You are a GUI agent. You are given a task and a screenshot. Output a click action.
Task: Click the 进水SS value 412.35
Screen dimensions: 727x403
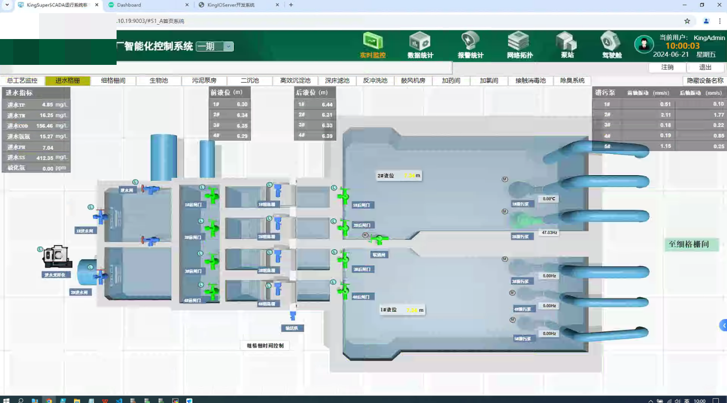pyautogui.click(x=45, y=158)
